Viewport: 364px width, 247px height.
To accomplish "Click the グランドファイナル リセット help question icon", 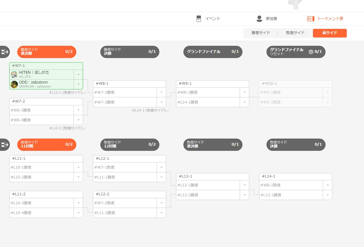I will click(311, 52).
